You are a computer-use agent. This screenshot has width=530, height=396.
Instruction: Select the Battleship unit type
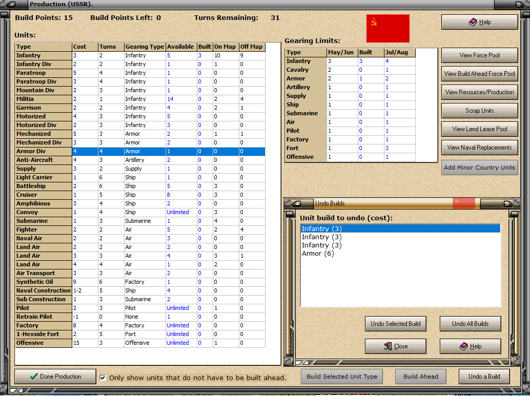click(140, 186)
